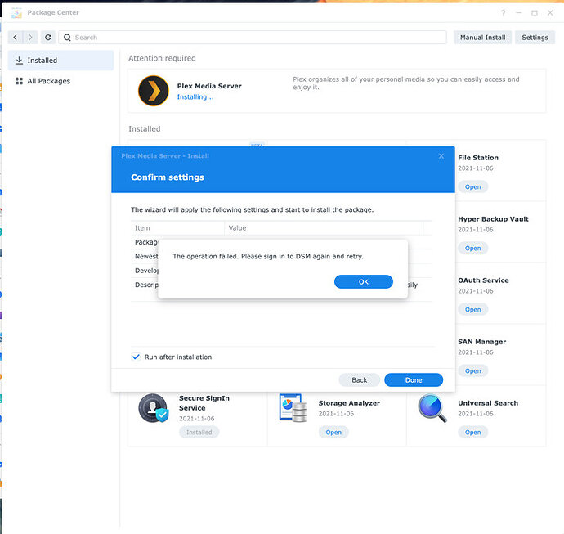The width and height of the screenshot is (564, 534).
Task: Click the Installing... status link
Action: (195, 97)
